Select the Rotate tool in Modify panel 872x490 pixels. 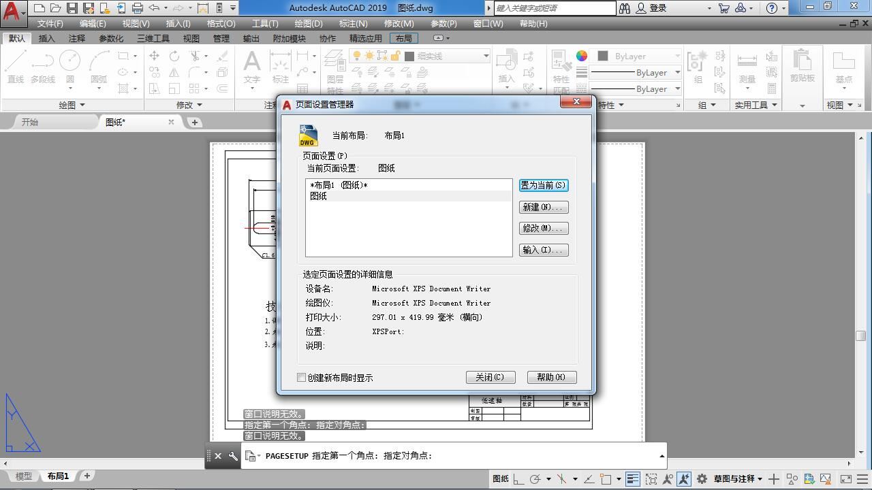174,56
